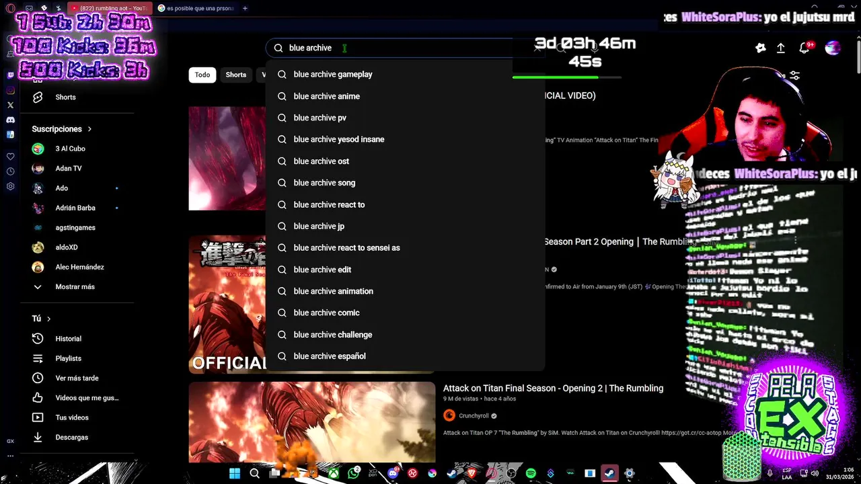Choose suggestion blue archive gameplay

click(x=405, y=75)
